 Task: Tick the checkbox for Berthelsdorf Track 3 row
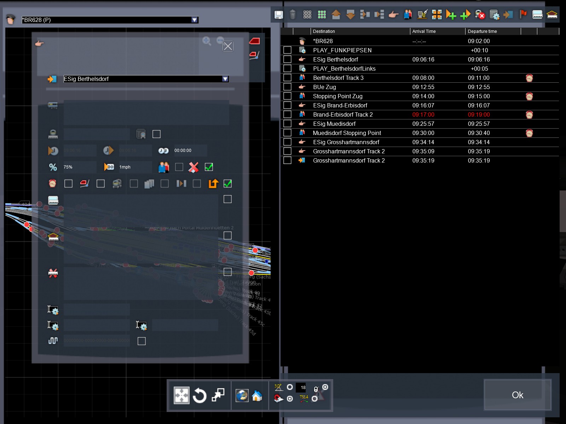(x=287, y=78)
